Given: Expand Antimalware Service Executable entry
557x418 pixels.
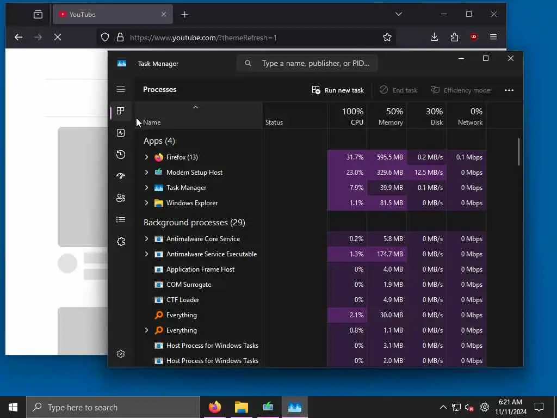Looking at the screenshot, I should pos(146,254).
